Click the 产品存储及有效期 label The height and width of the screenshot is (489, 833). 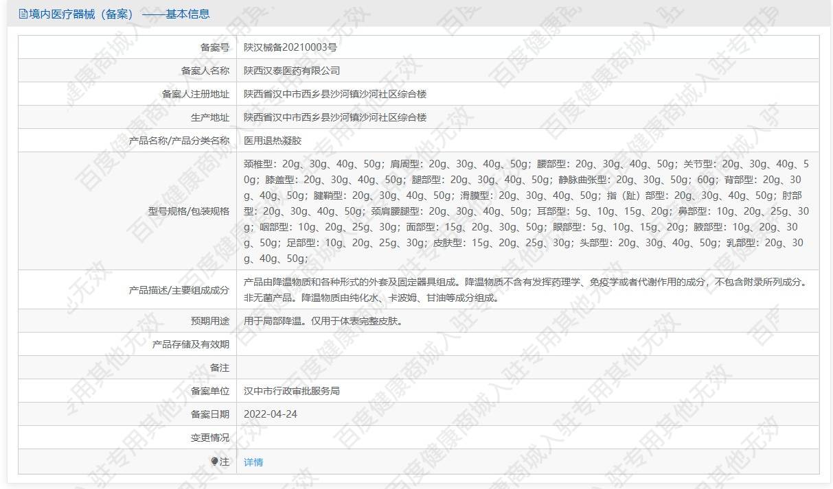(191, 344)
